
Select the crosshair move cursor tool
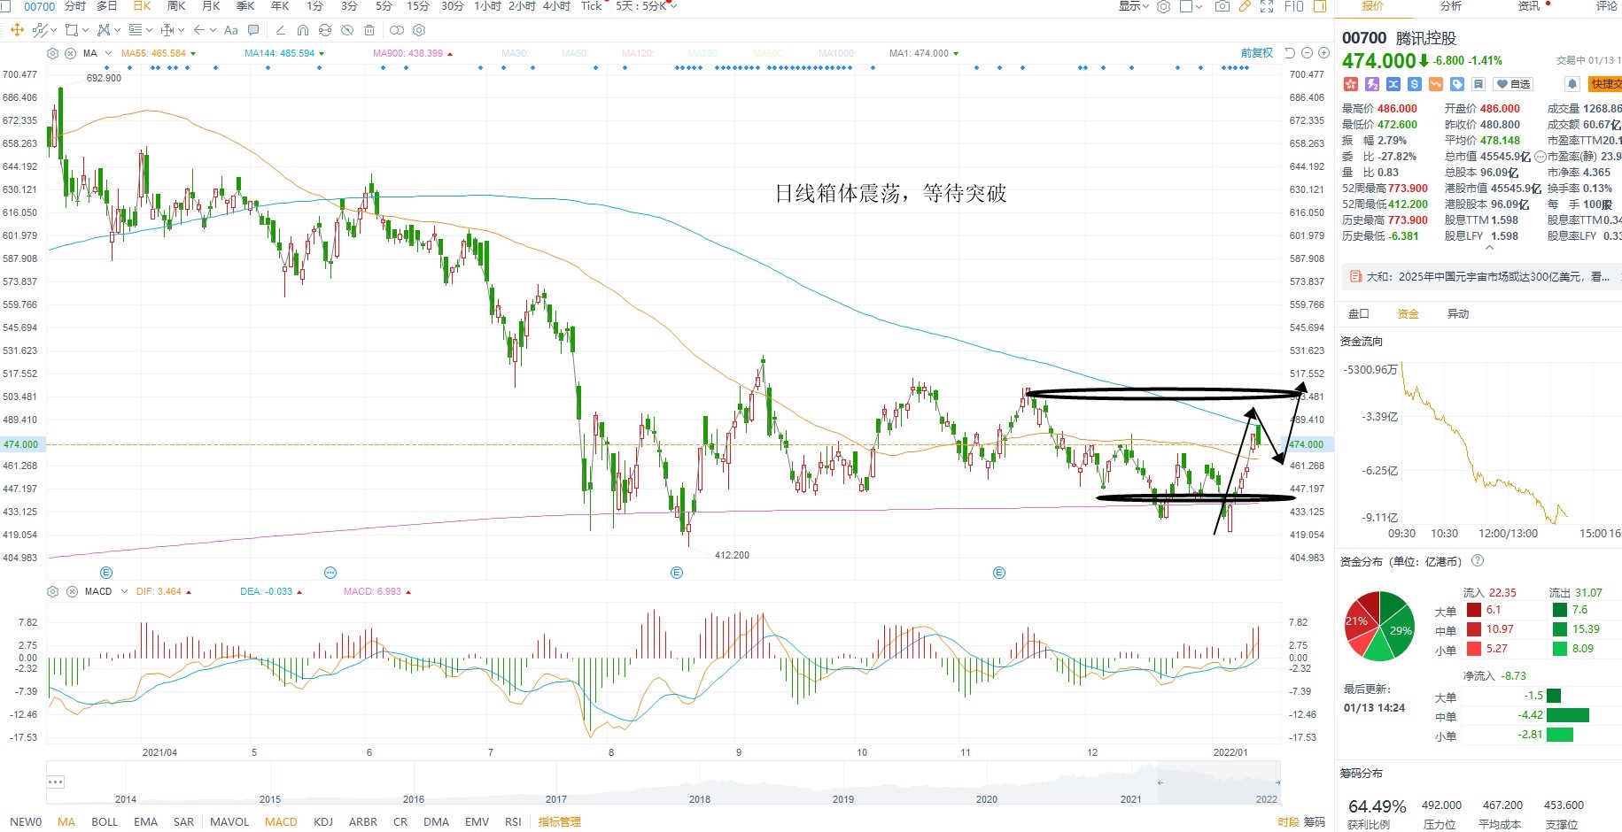point(17,29)
